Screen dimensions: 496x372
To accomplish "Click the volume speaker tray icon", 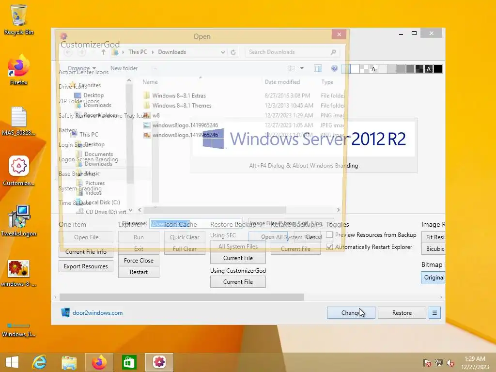I will click(450, 363).
